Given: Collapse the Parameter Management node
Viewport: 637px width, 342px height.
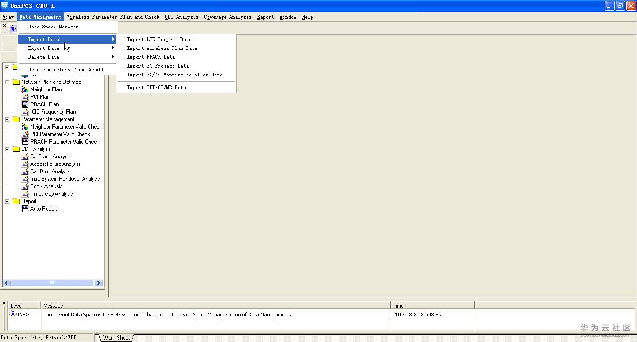Looking at the screenshot, I should pyautogui.click(x=7, y=119).
